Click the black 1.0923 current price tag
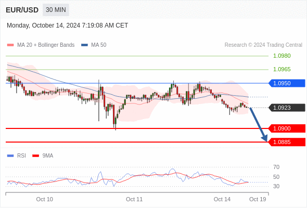This screenshot has height=208, width=307. pyautogui.click(x=287, y=108)
